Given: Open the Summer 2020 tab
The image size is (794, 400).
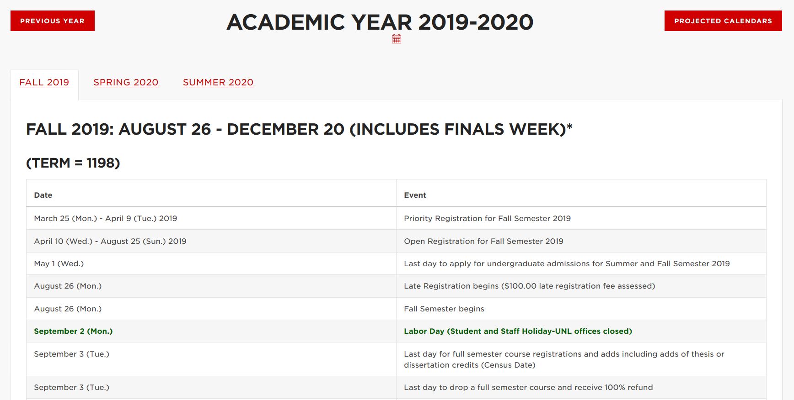Looking at the screenshot, I should (218, 83).
